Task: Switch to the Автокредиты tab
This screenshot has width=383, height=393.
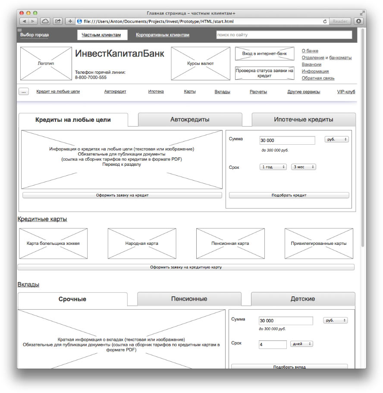Action: click(x=190, y=120)
